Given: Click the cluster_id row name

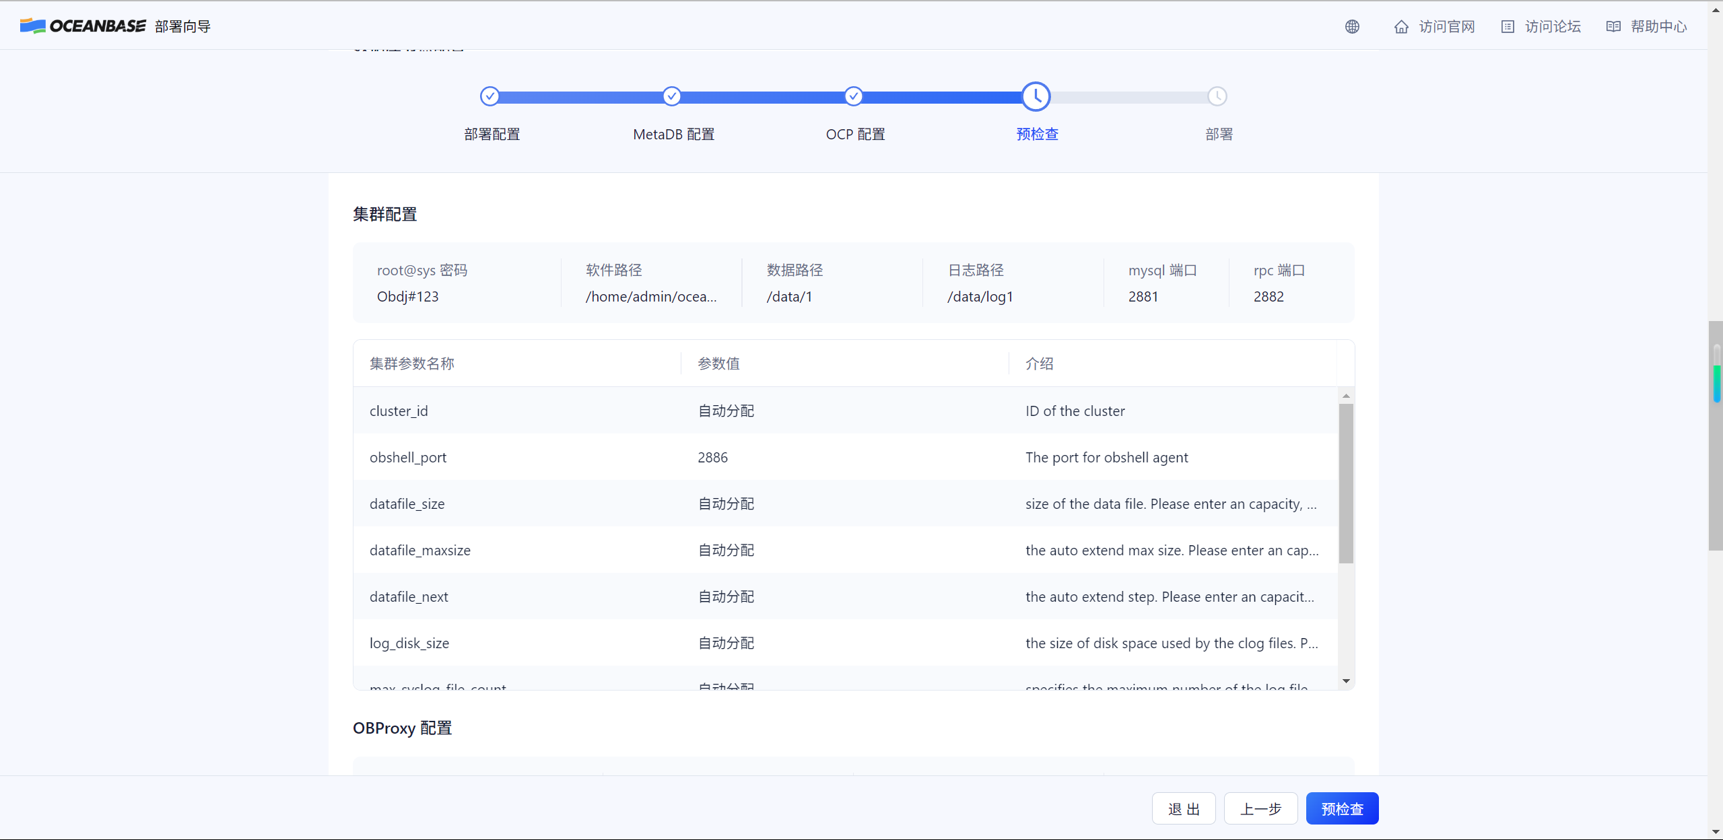Looking at the screenshot, I should tap(399, 411).
